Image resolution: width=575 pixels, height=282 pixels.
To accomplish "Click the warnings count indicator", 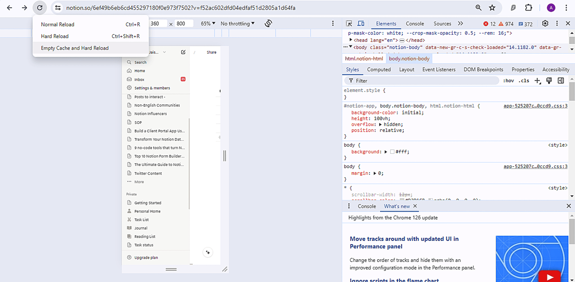I will [x=506, y=24].
